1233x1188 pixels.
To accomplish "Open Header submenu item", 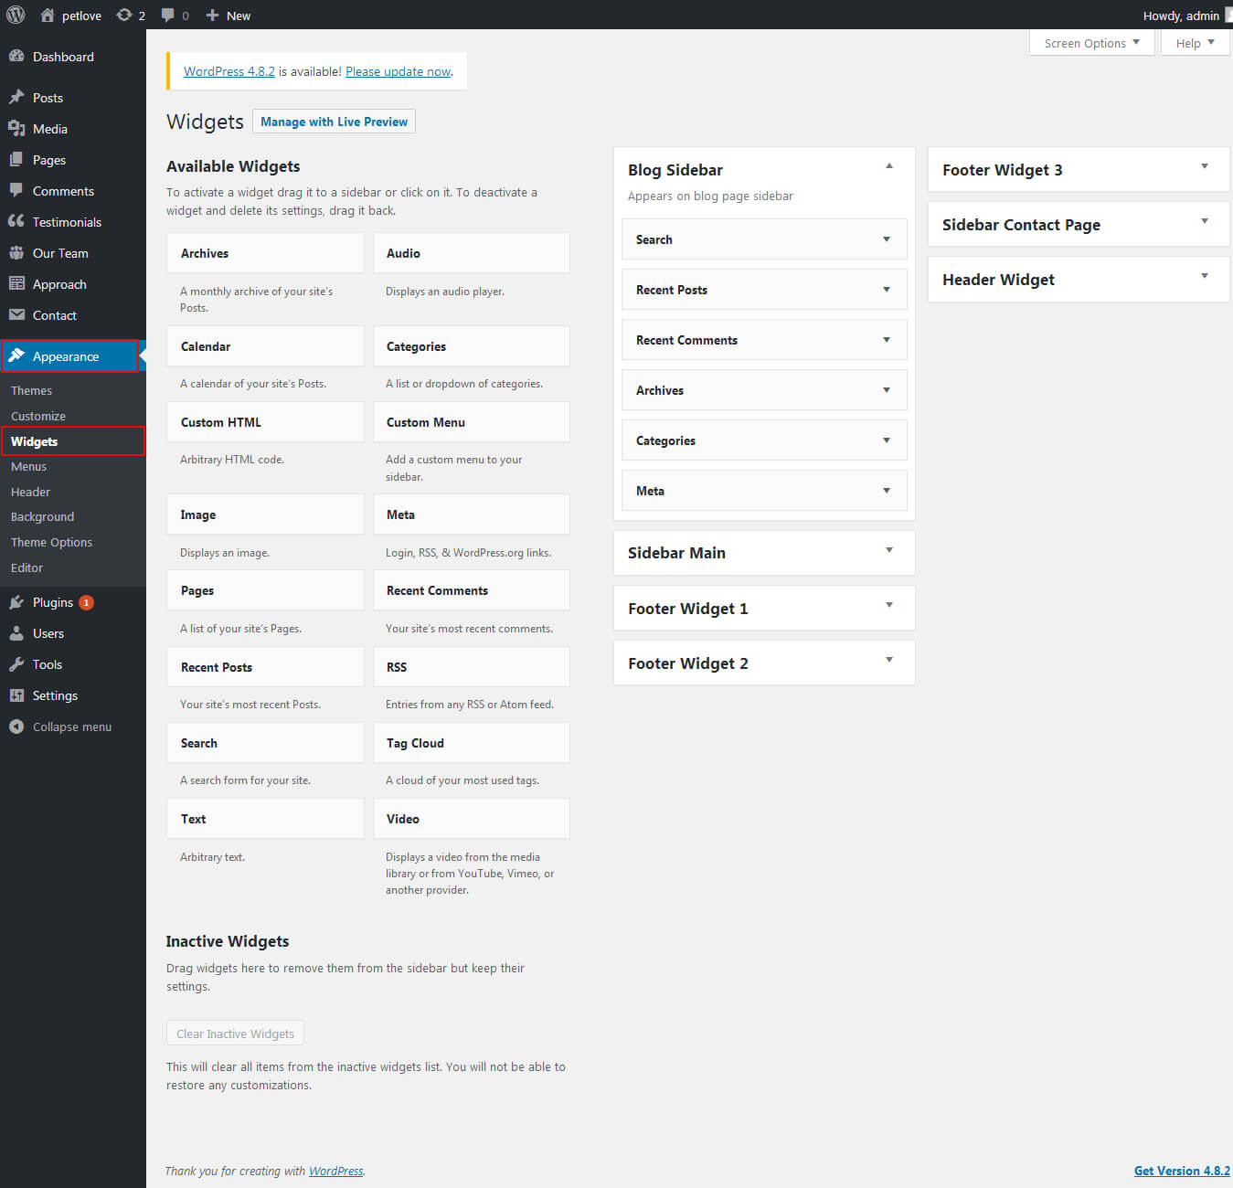I will point(30,492).
